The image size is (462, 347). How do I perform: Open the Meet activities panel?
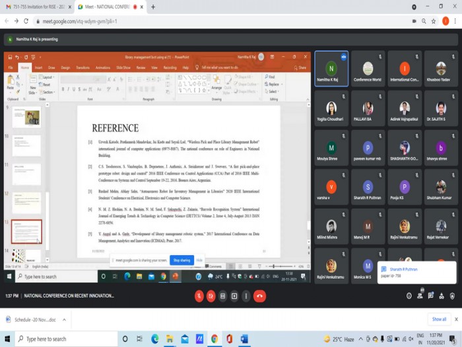[442, 296]
